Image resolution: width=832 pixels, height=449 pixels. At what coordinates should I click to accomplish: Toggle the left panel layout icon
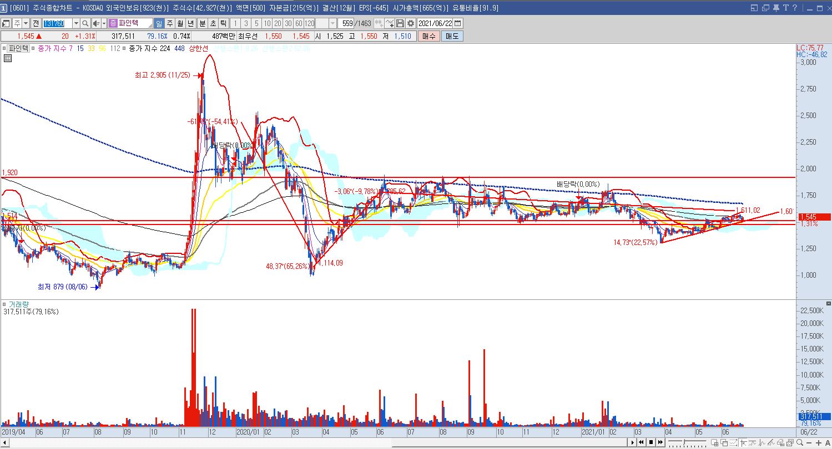pyautogui.click(x=6, y=23)
